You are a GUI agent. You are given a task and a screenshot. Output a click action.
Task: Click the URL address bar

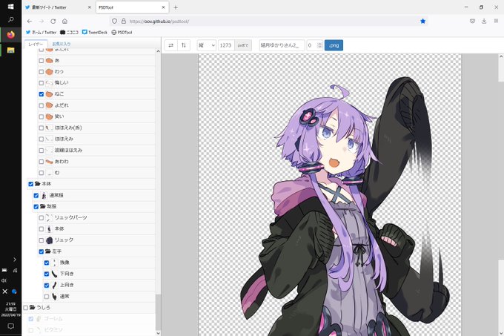tap(270, 22)
